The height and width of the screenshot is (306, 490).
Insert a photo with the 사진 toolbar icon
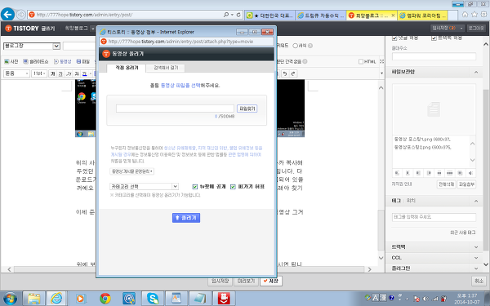point(11,61)
